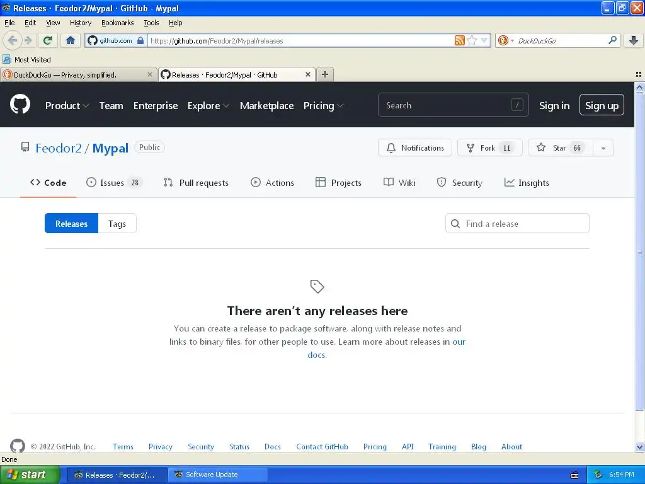
Task: Bookmark this page with the star icon
Action: click(x=472, y=40)
